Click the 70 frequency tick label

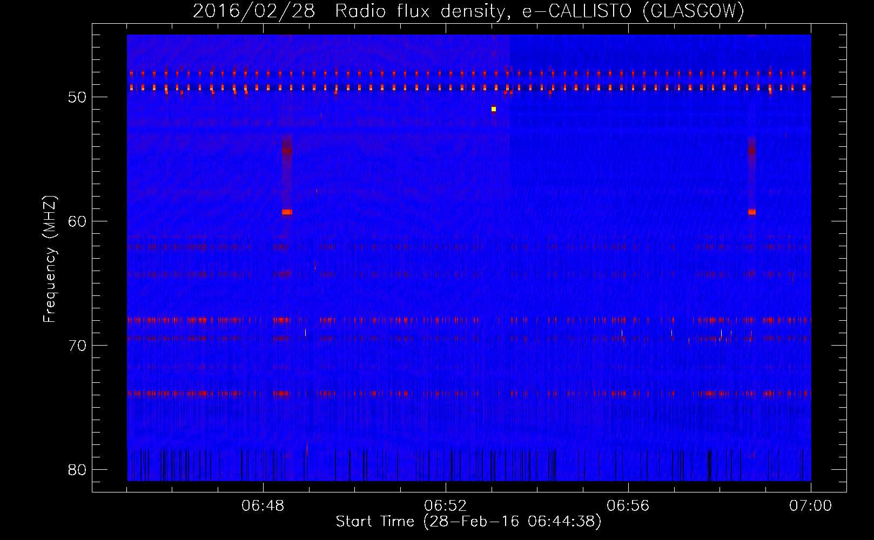[77, 345]
